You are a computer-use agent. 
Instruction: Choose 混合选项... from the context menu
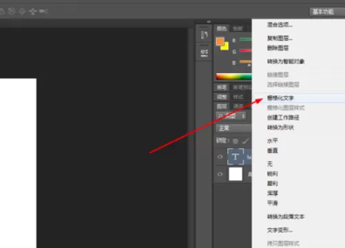[x=280, y=25]
